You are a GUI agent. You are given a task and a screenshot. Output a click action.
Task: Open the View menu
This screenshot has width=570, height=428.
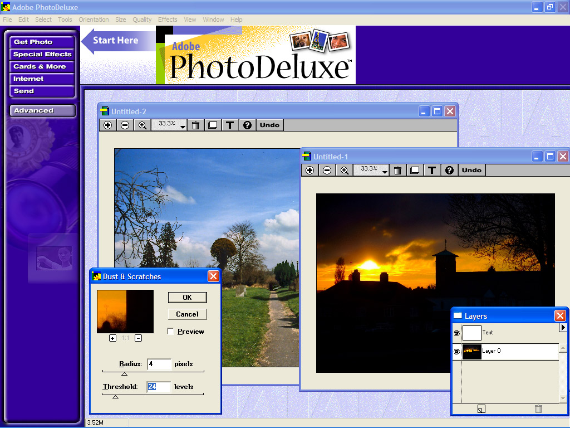[x=190, y=20]
